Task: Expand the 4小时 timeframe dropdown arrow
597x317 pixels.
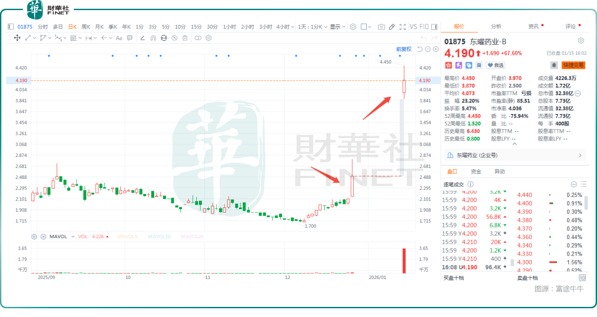Action: [293, 27]
